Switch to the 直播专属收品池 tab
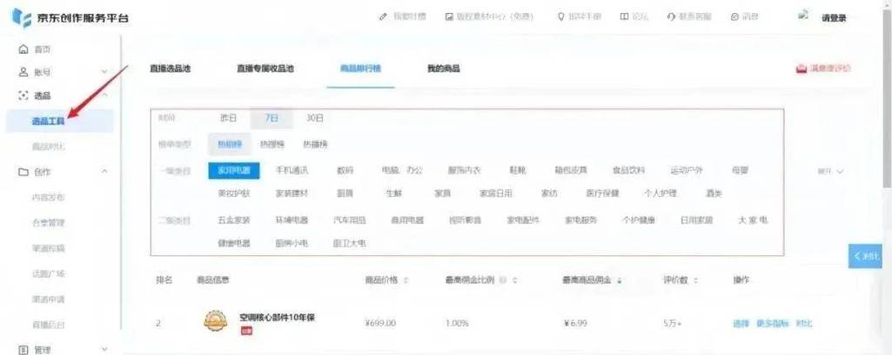The width and height of the screenshot is (892, 355). 265,69
